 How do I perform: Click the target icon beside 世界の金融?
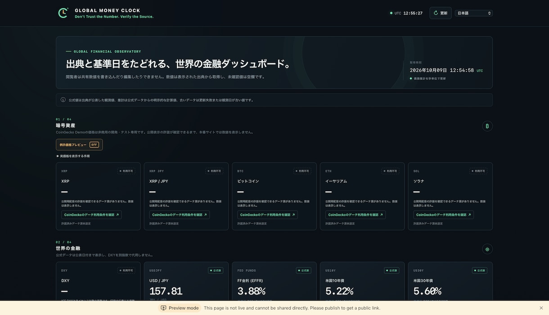point(487,249)
